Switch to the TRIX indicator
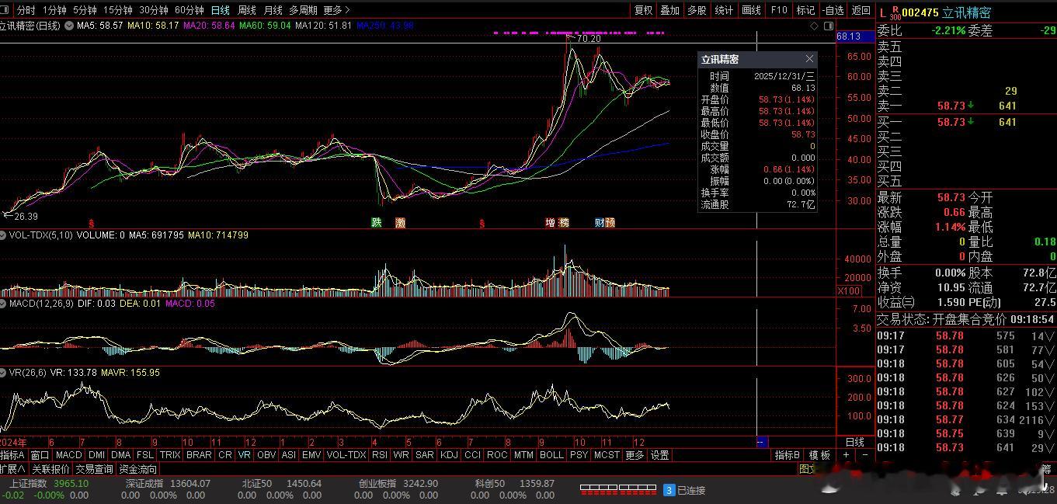1057x504 pixels. tap(170, 455)
